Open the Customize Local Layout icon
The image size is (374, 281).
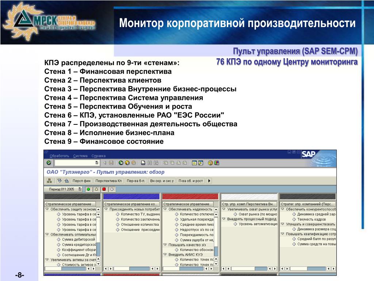(x=217, y=163)
